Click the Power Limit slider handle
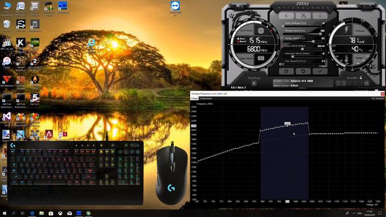The width and height of the screenshot is (386, 217). click(320, 34)
